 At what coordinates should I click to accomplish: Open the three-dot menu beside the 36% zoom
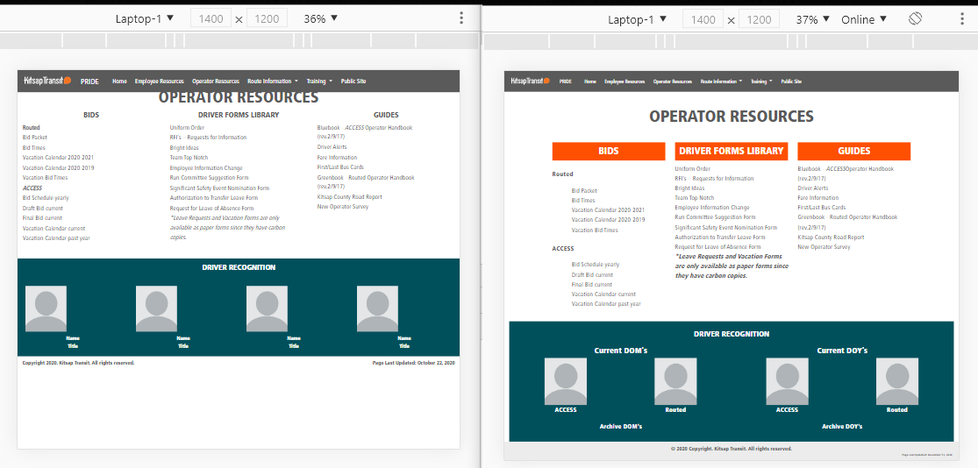[461, 18]
